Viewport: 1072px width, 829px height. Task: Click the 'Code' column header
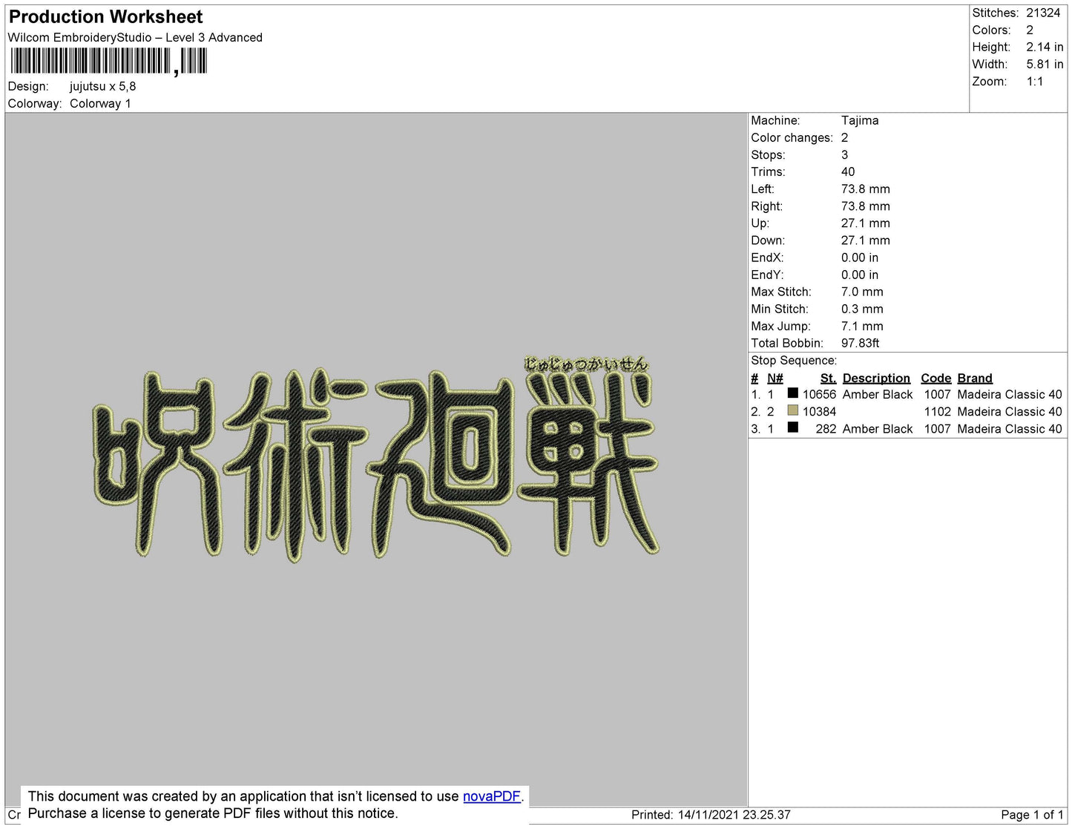click(935, 378)
